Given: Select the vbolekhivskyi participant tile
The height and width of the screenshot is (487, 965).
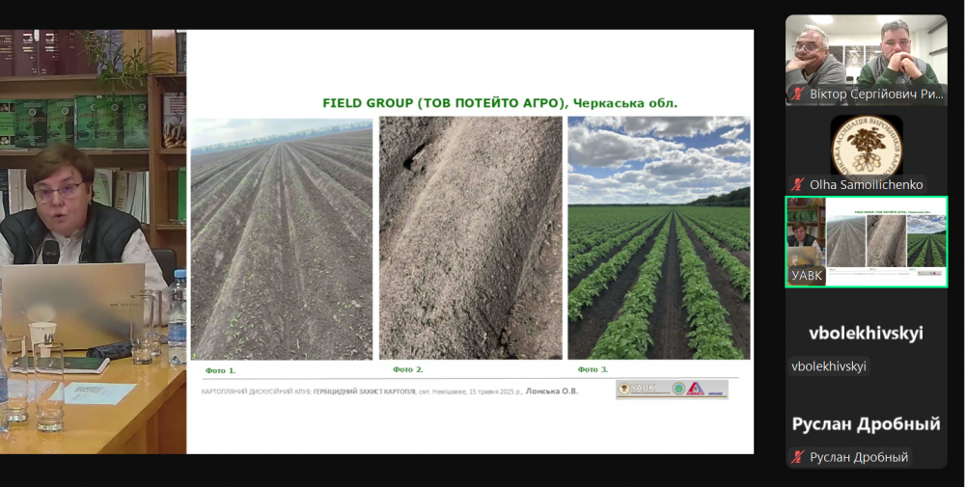Looking at the screenshot, I should 866,333.
